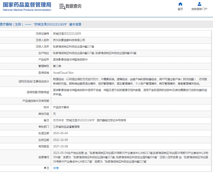The width and height of the screenshot is (213, 173).
Task: Click intended use text ending 床科室
Action: tap(130, 92)
